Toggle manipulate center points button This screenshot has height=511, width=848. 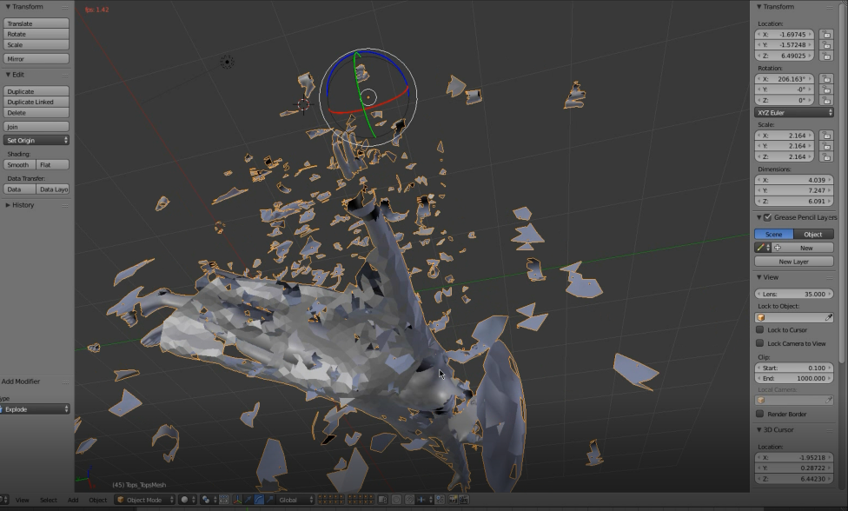click(x=224, y=500)
